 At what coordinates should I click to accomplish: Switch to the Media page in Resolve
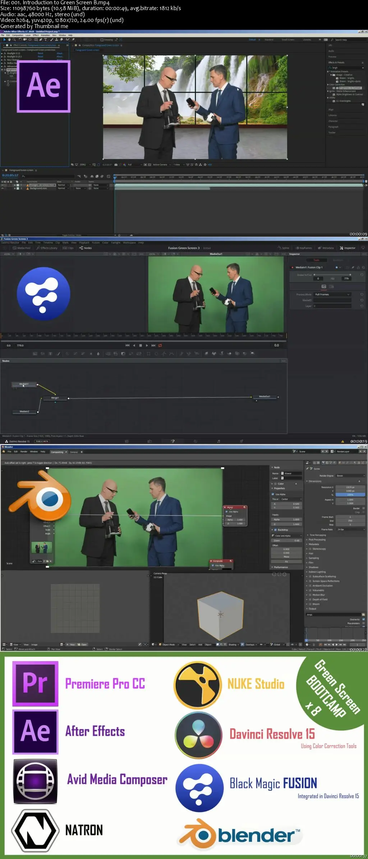point(126,441)
